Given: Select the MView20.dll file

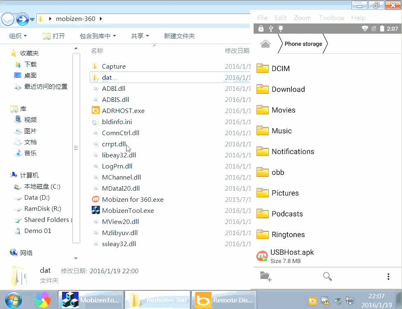Looking at the screenshot, I should click(x=120, y=221).
